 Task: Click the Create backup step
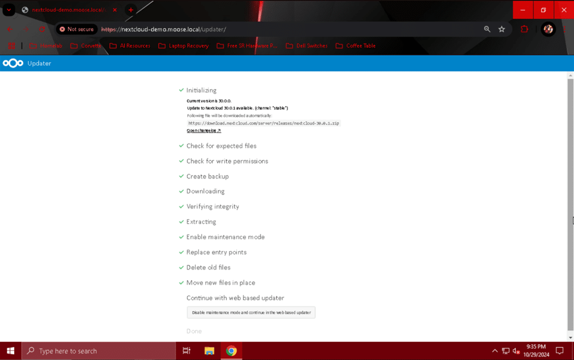208,177
